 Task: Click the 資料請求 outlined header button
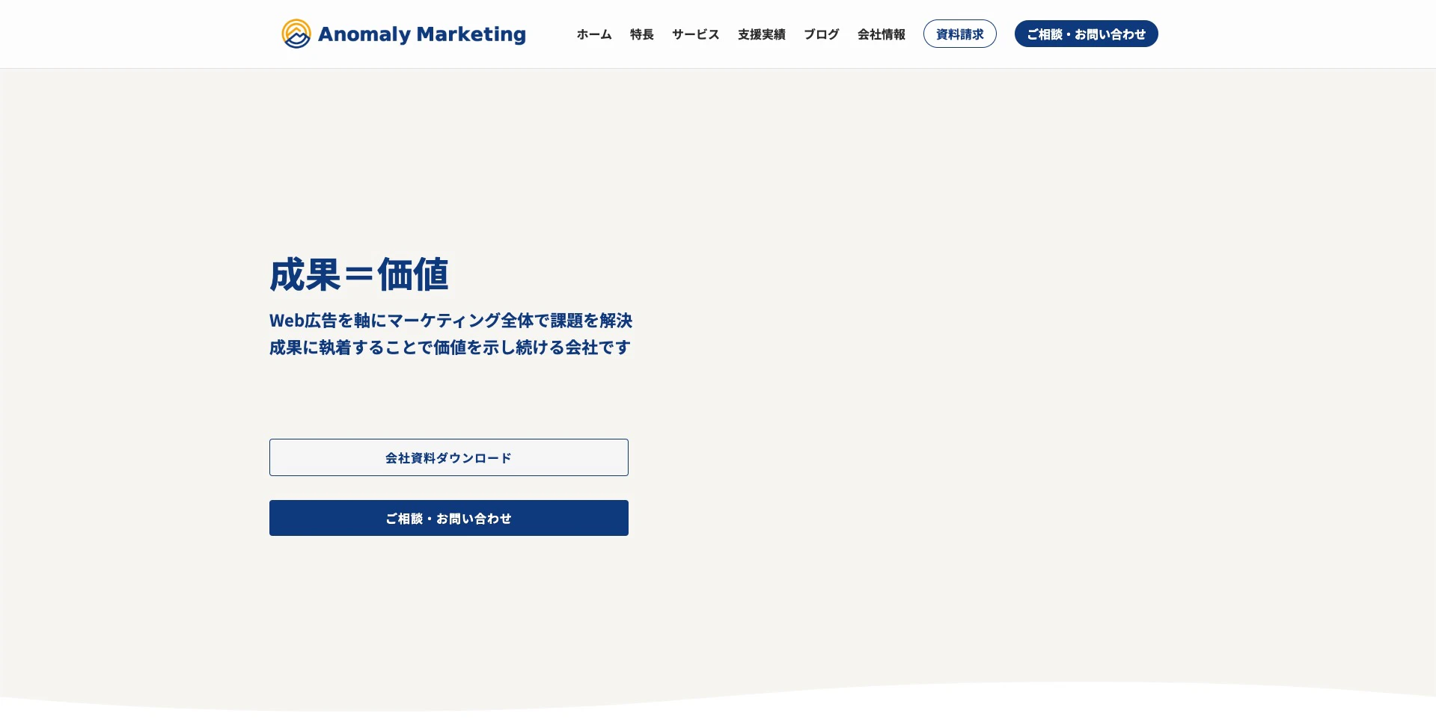[960, 34]
